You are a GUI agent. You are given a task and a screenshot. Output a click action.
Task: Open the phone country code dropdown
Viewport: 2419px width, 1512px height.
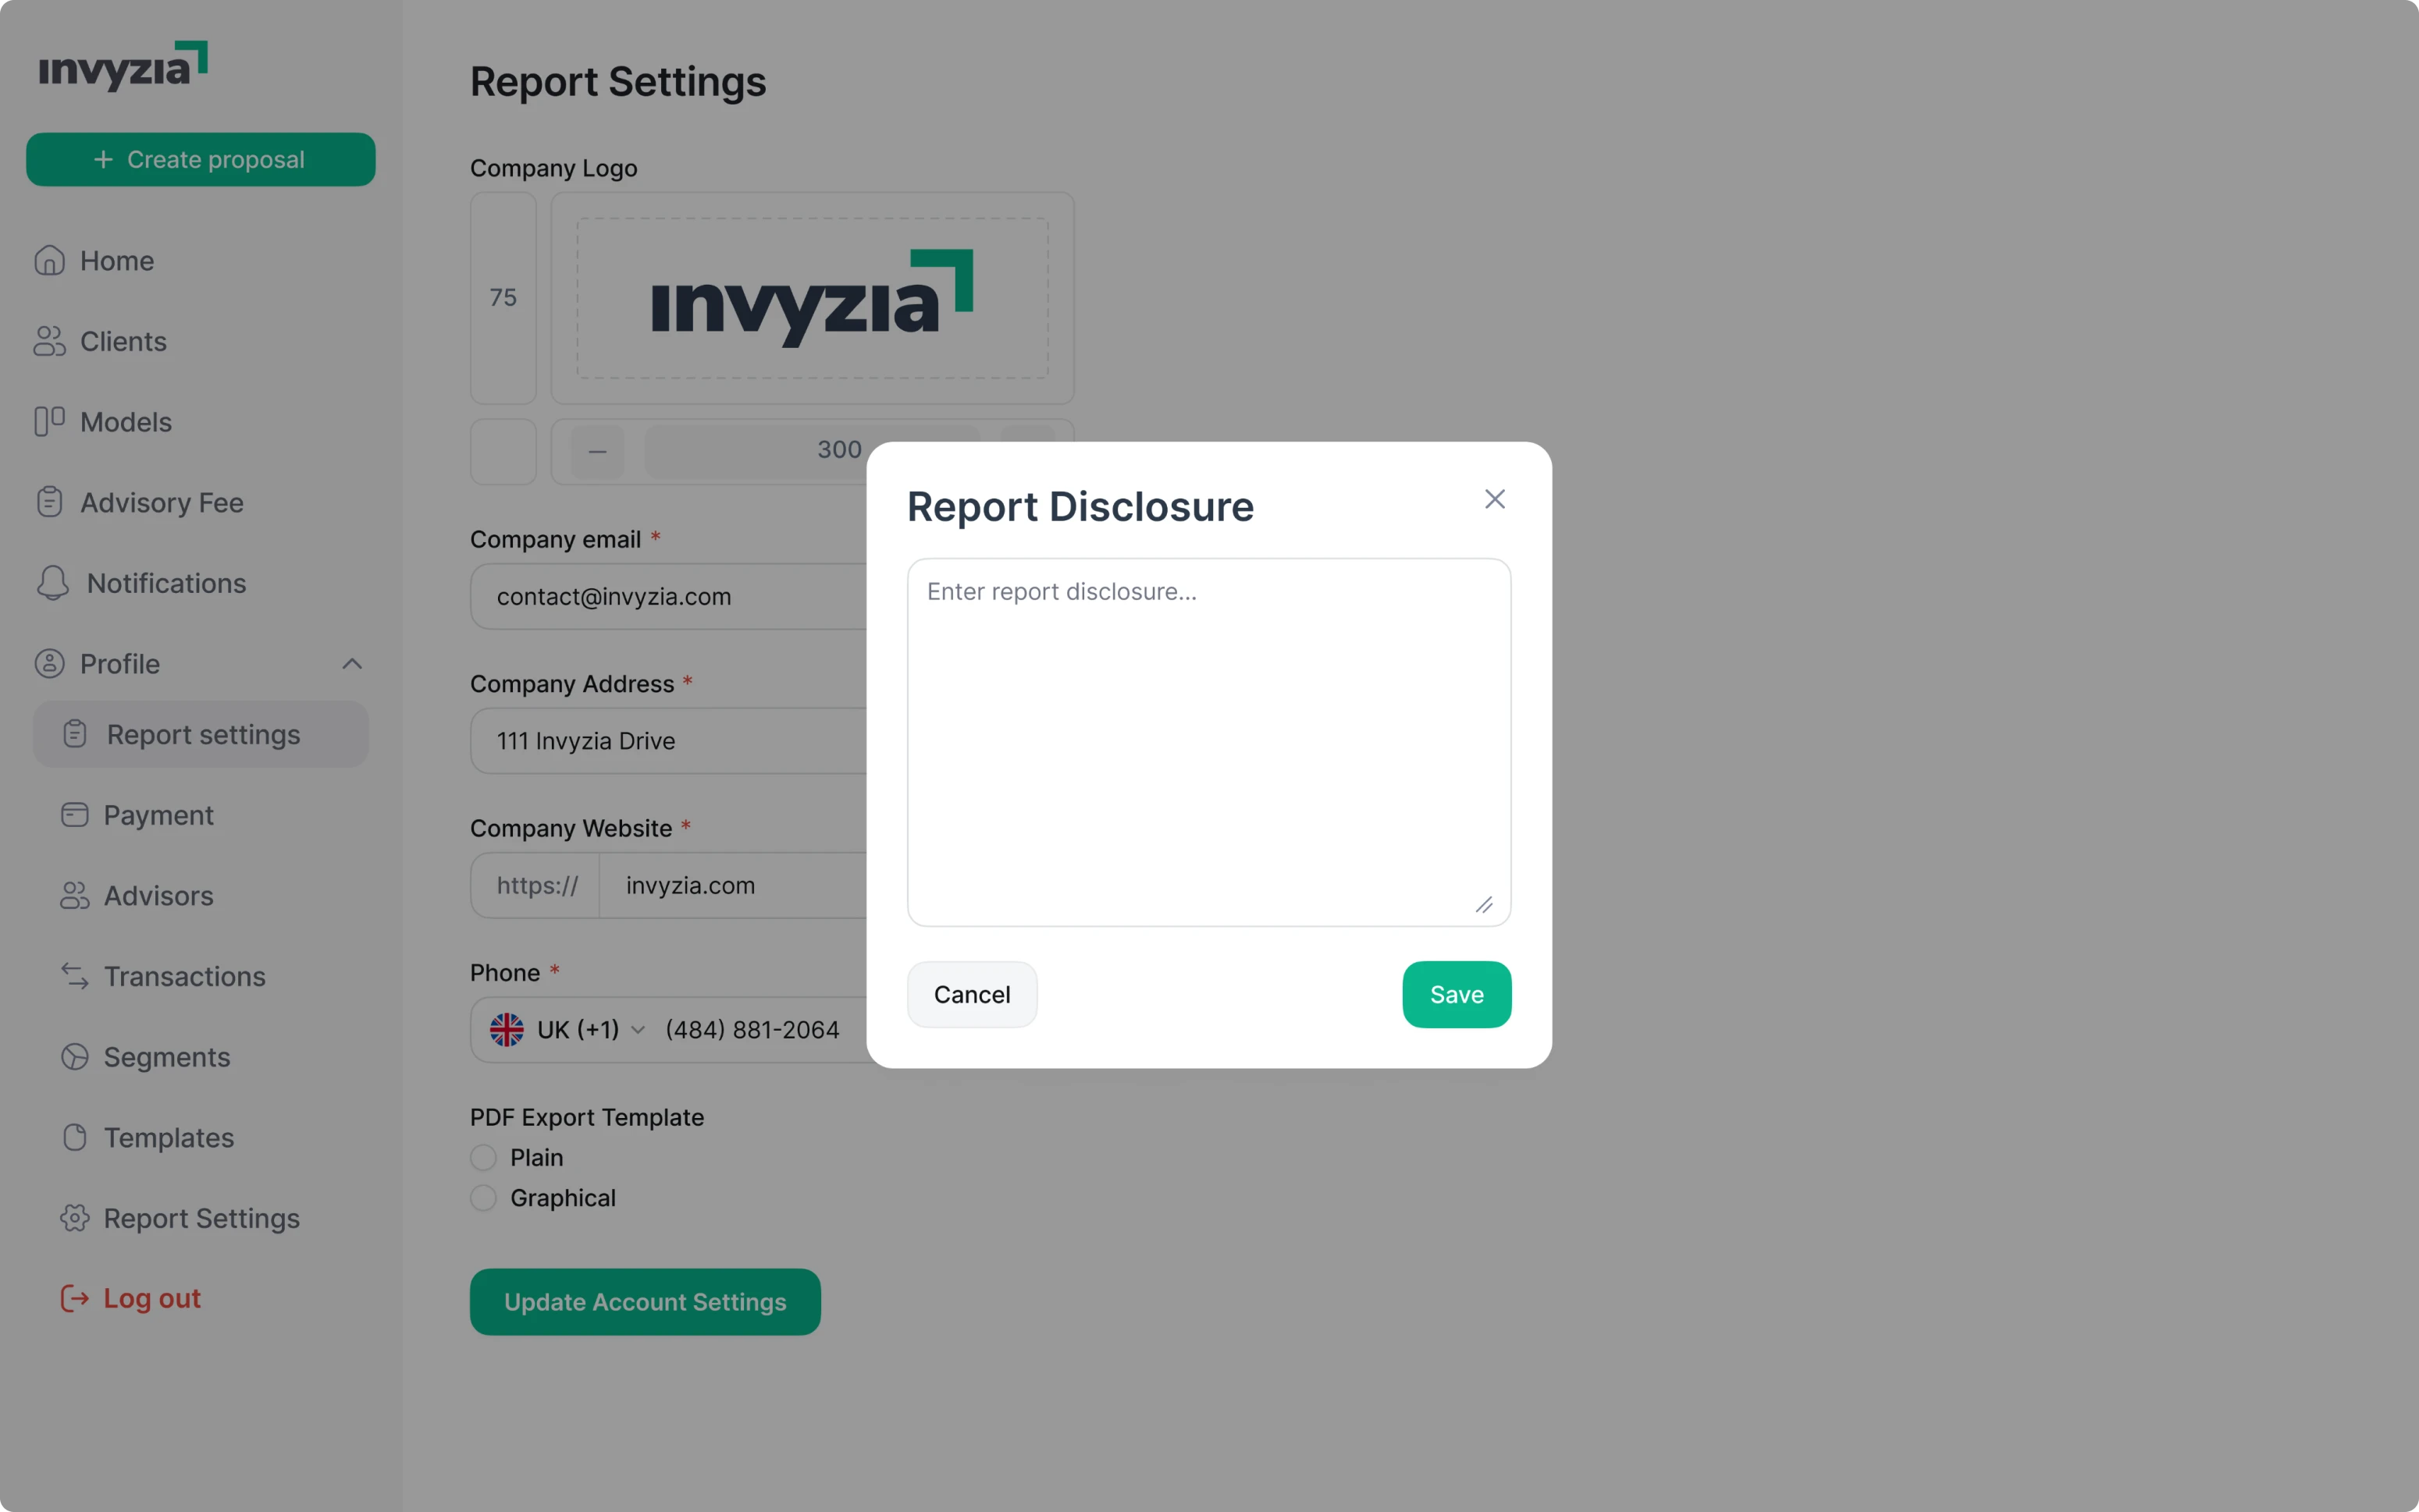point(639,1029)
